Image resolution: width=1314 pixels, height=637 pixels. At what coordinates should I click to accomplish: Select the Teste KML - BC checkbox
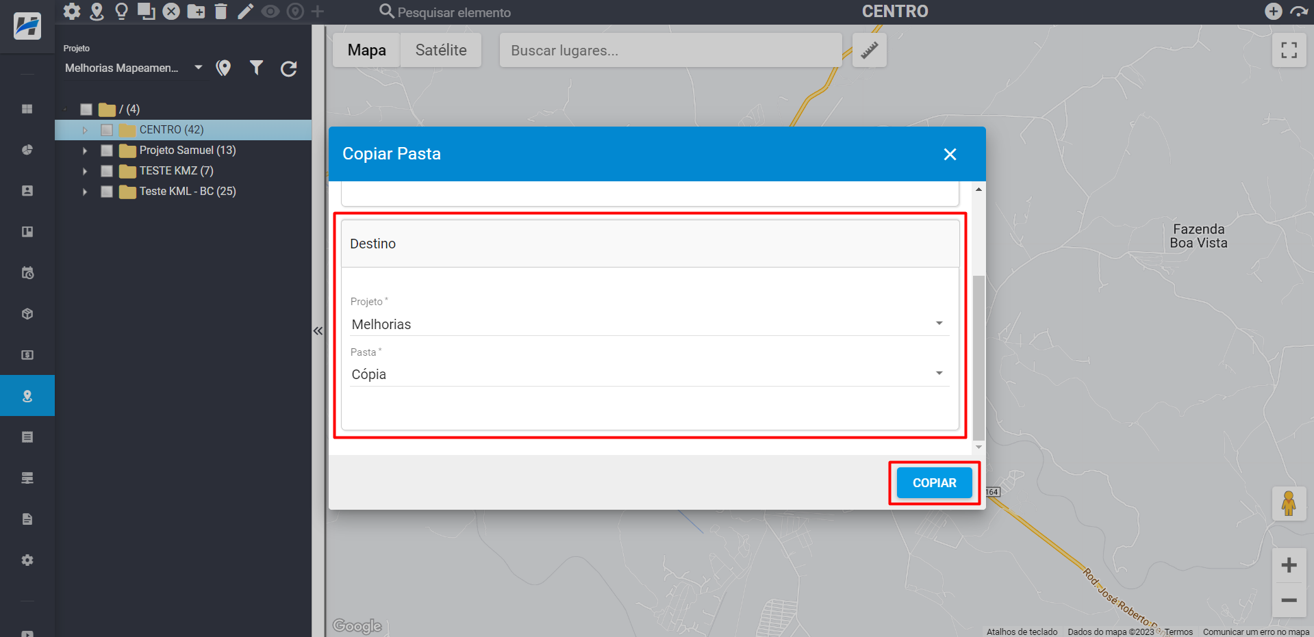pyautogui.click(x=107, y=192)
